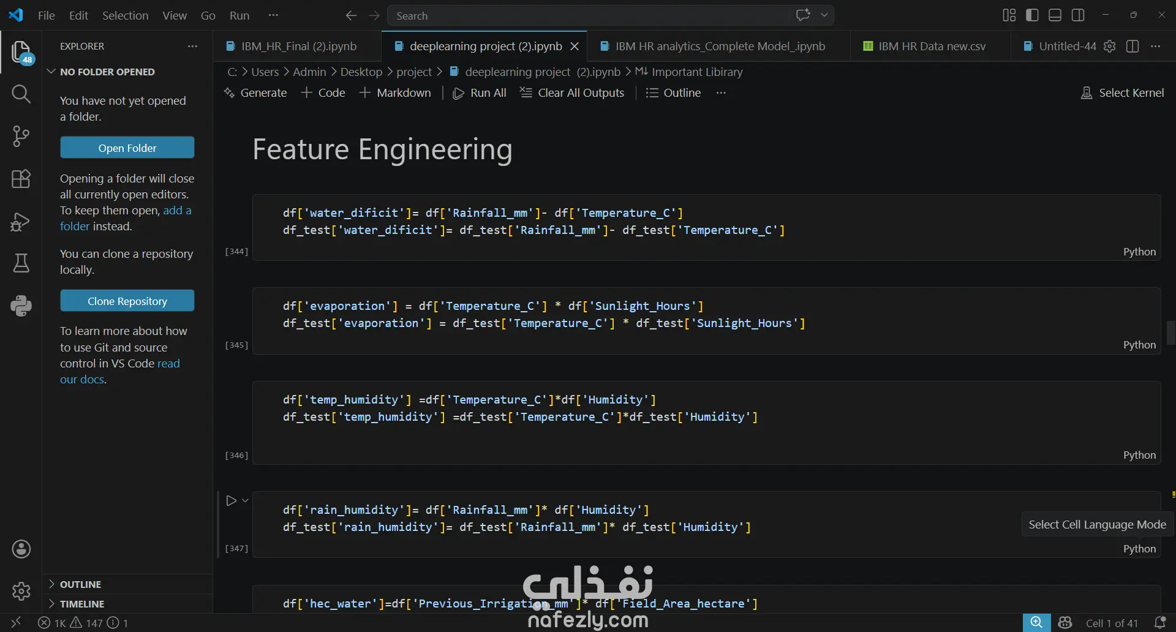Open the Accounts menu icon
The image size is (1176, 632).
tap(21, 549)
